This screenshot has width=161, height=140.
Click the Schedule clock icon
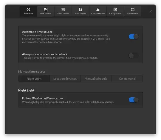click(x=28, y=10)
